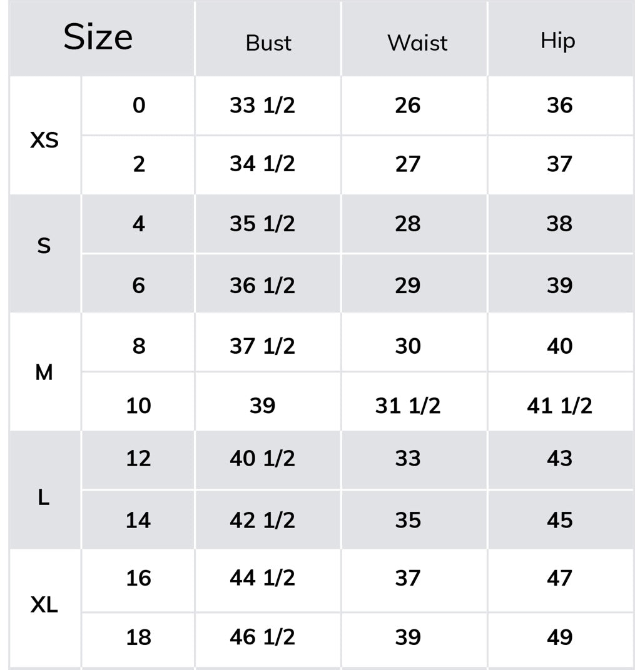Screen dimensions: 635x670
Task: Select the bust value 33 1/2
Action: pyautogui.click(x=262, y=106)
